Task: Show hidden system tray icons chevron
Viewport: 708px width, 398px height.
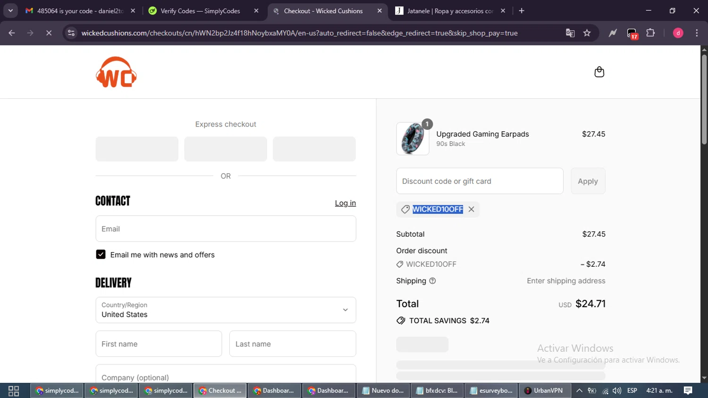Action: coord(579,391)
